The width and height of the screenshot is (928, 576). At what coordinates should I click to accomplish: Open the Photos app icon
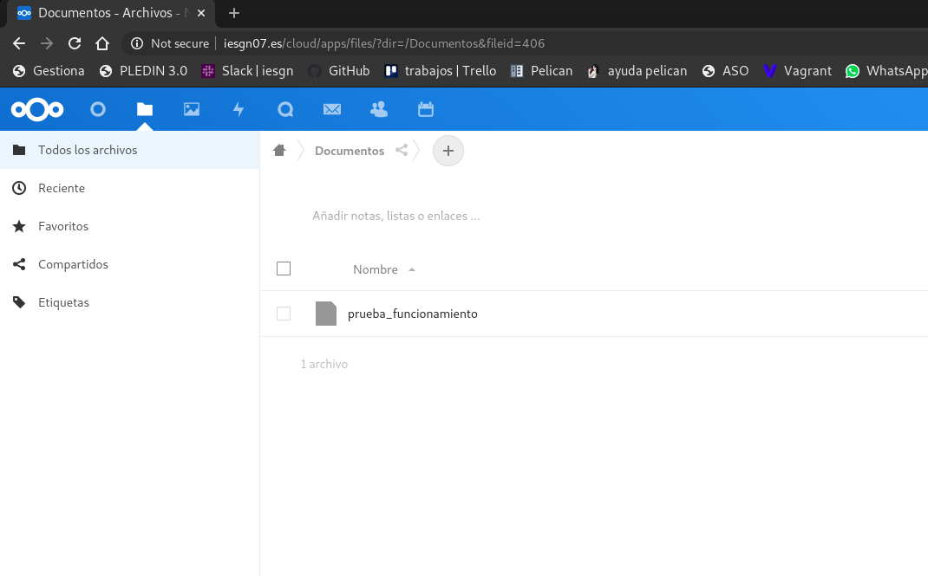[192, 109]
